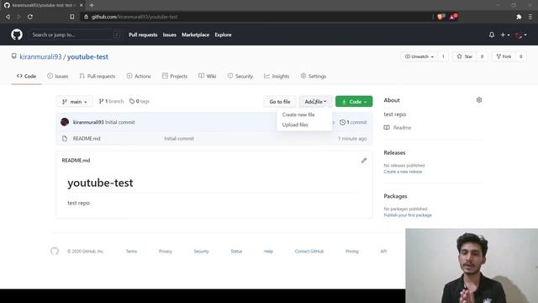This screenshot has height=303, width=538.
Task: Open About settings gear icon
Action: click(x=479, y=100)
